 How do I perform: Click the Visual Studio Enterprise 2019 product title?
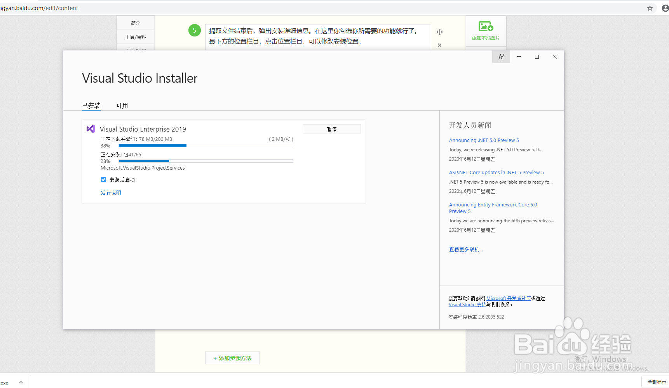point(143,129)
